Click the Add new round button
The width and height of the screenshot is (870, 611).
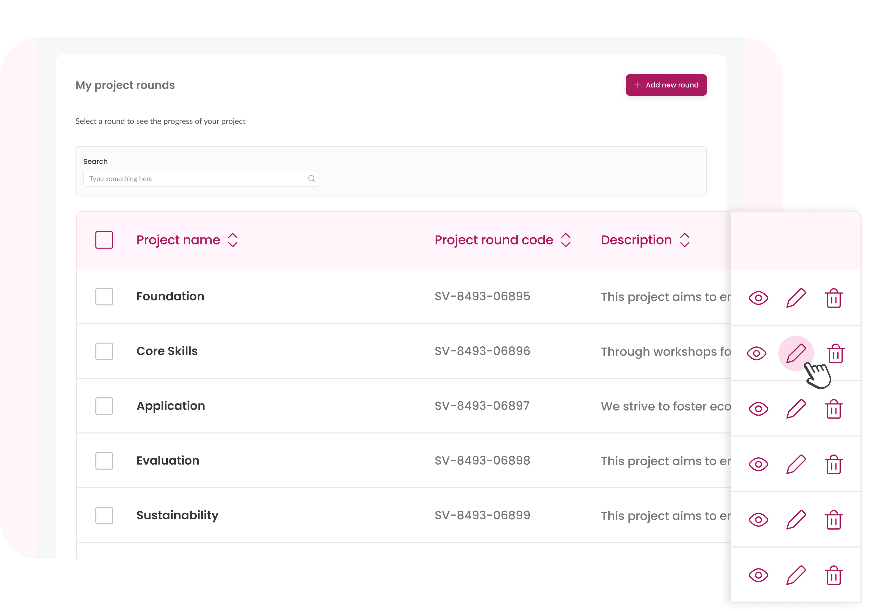pyautogui.click(x=666, y=85)
